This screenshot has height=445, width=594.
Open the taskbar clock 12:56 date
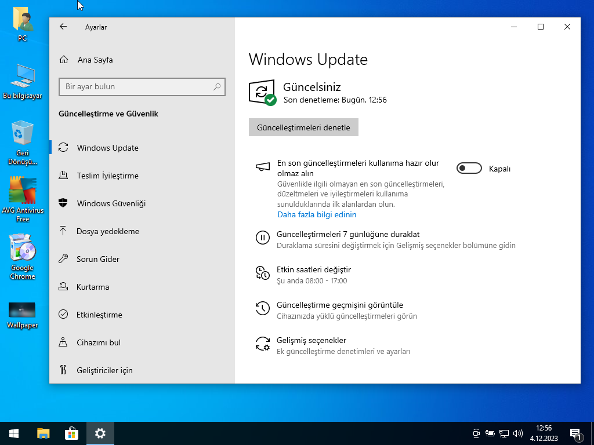click(544, 433)
